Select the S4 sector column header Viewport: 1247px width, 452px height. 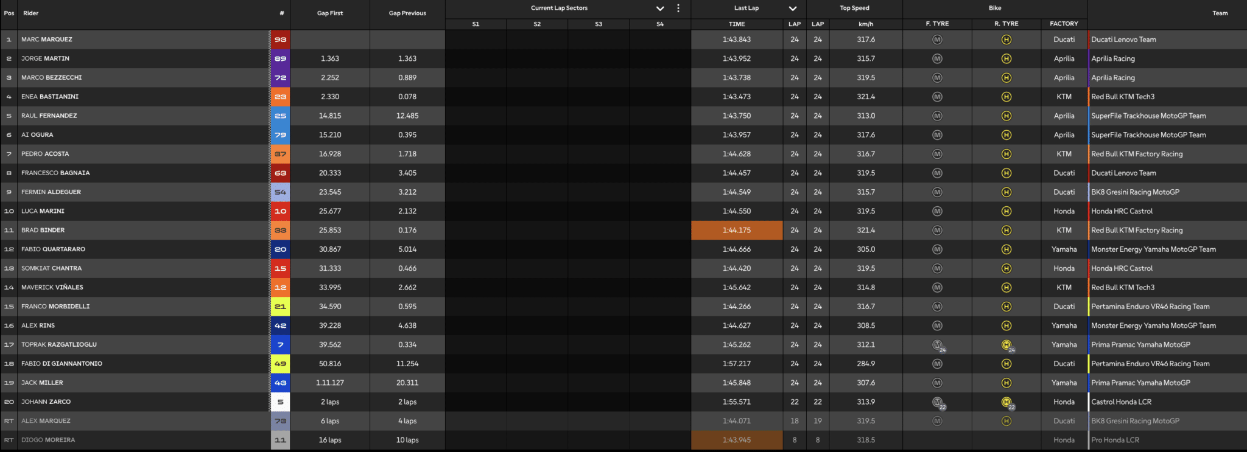click(x=660, y=24)
